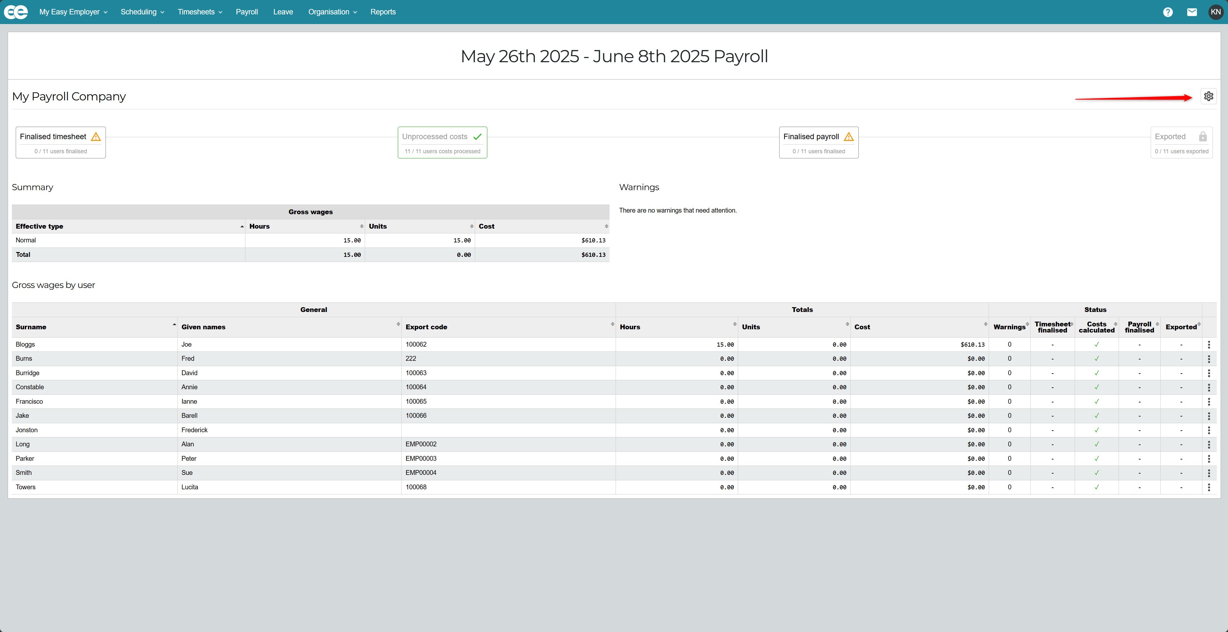Sort users table by Warnings
This screenshot has width=1228, height=632.
click(x=1010, y=327)
